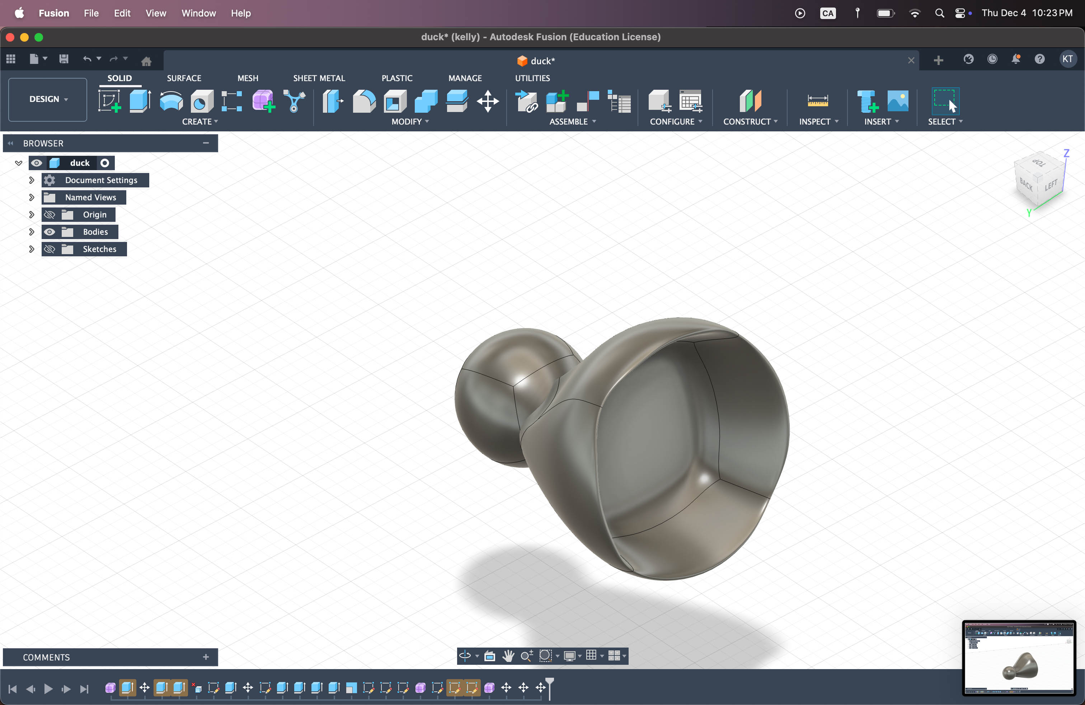Select the Shell tool icon
Image resolution: width=1085 pixels, height=705 pixels.
(395, 101)
